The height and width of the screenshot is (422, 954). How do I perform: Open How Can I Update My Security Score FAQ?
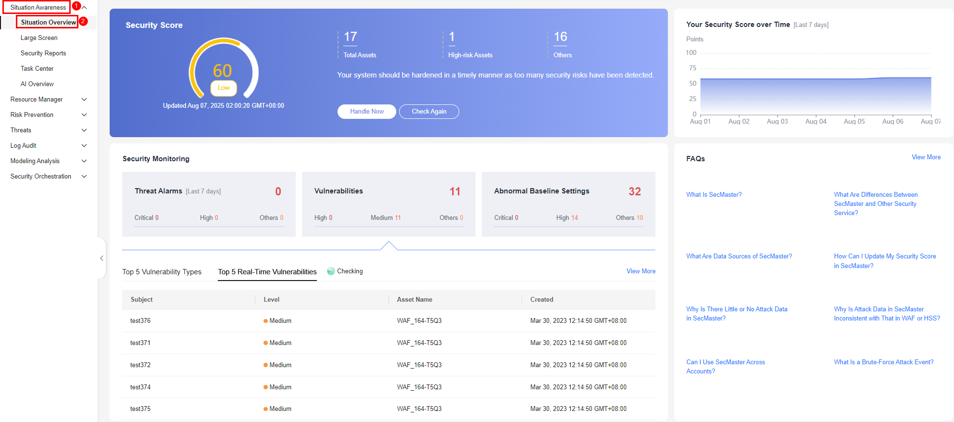[x=885, y=261]
